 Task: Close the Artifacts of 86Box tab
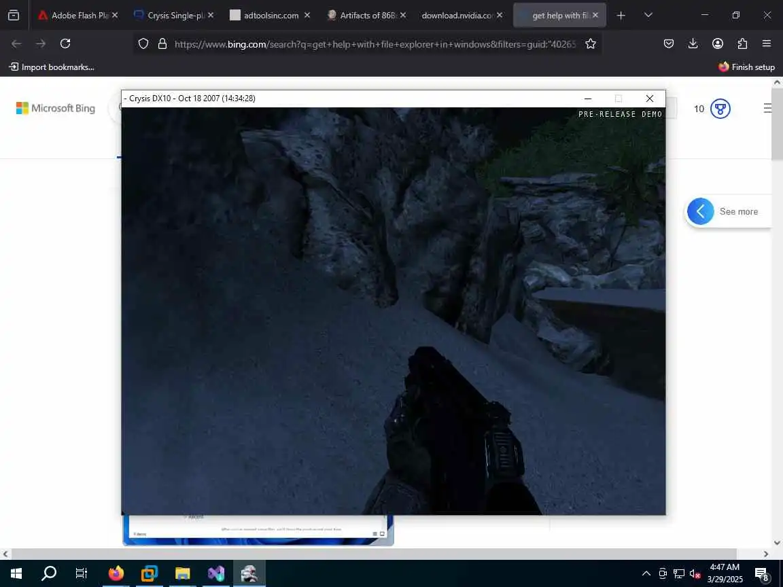tap(403, 16)
